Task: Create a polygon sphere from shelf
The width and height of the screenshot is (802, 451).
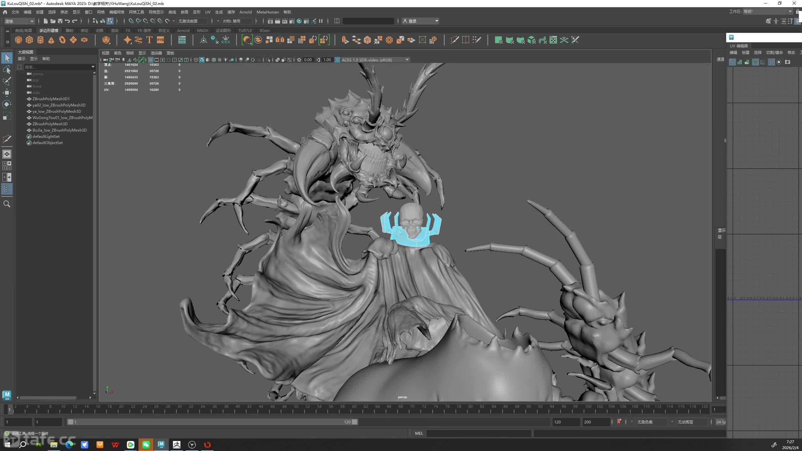Action: click(18, 40)
